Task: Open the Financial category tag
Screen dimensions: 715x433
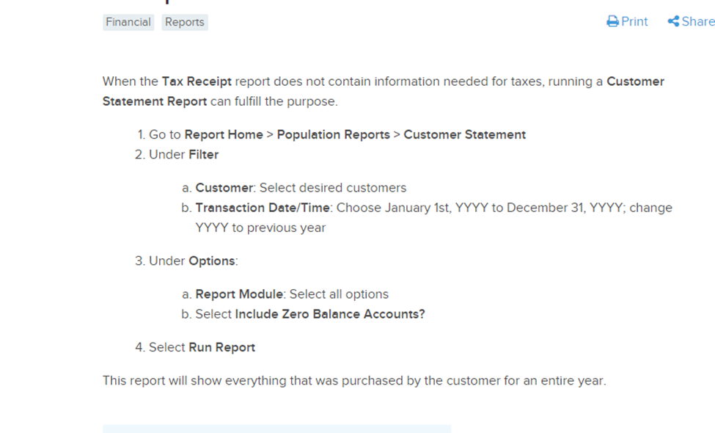Action: (128, 22)
